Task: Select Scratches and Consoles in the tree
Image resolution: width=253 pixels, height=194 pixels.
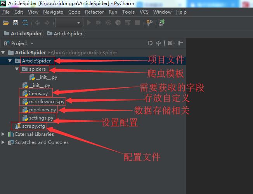Action: pyautogui.click(x=38, y=142)
